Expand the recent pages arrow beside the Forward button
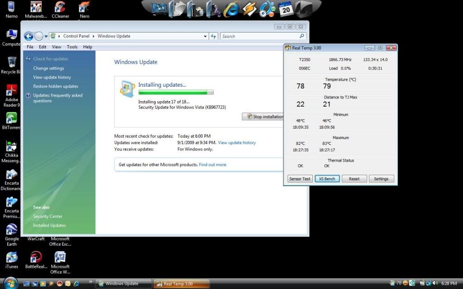Image resolution: width=463 pixels, height=289 pixels. (x=46, y=36)
